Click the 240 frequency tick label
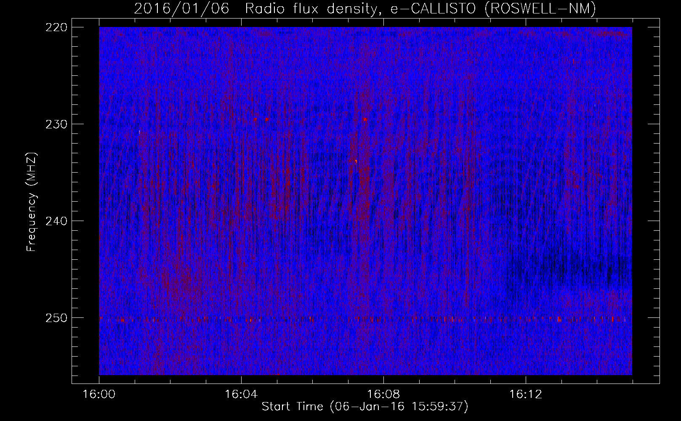Viewport: 681px width, 421px height. click(56, 221)
